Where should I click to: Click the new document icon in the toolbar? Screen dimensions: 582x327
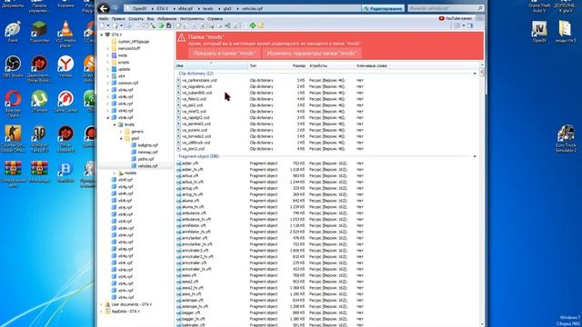point(102,25)
